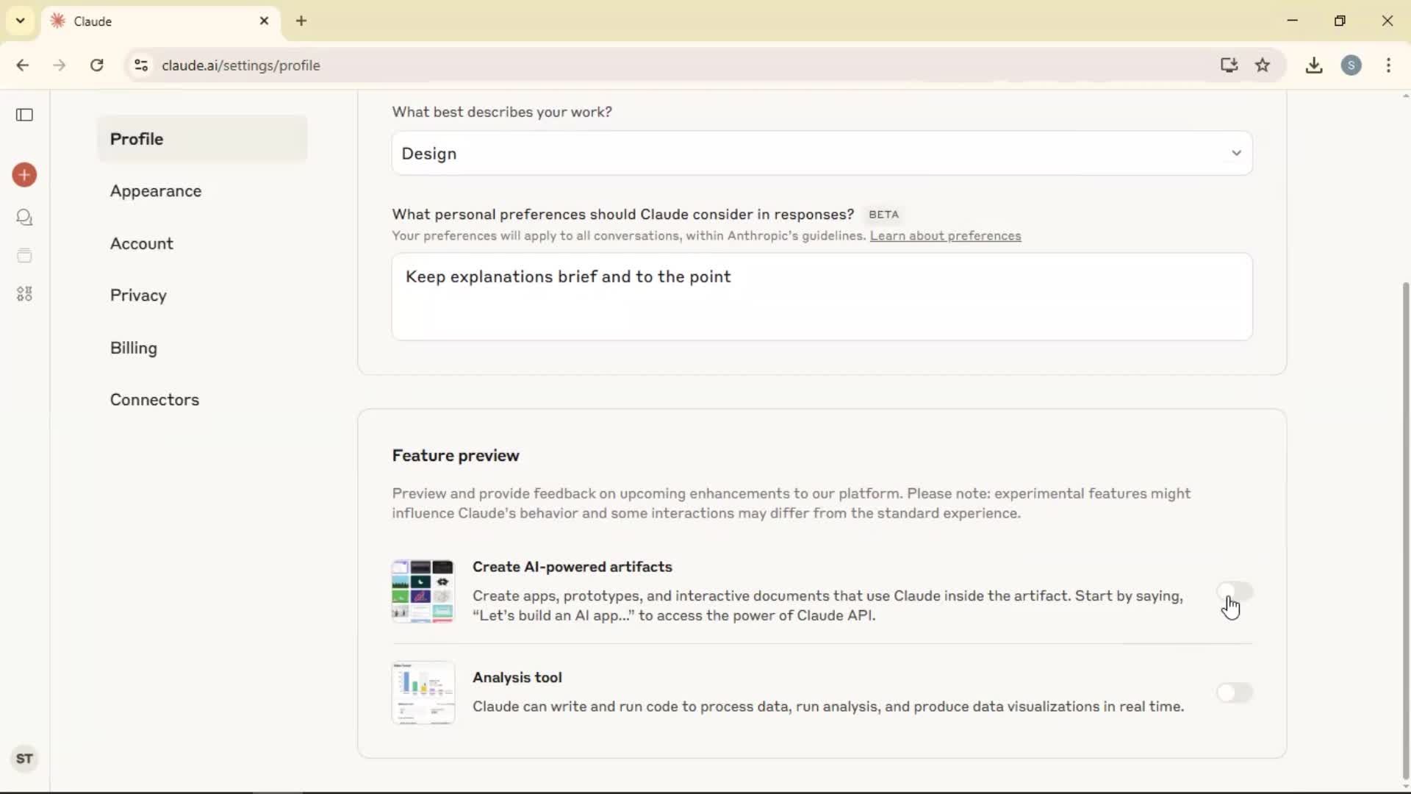Click the page vertical scrollbar
This screenshot has width=1411, height=794.
click(1405, 529)
